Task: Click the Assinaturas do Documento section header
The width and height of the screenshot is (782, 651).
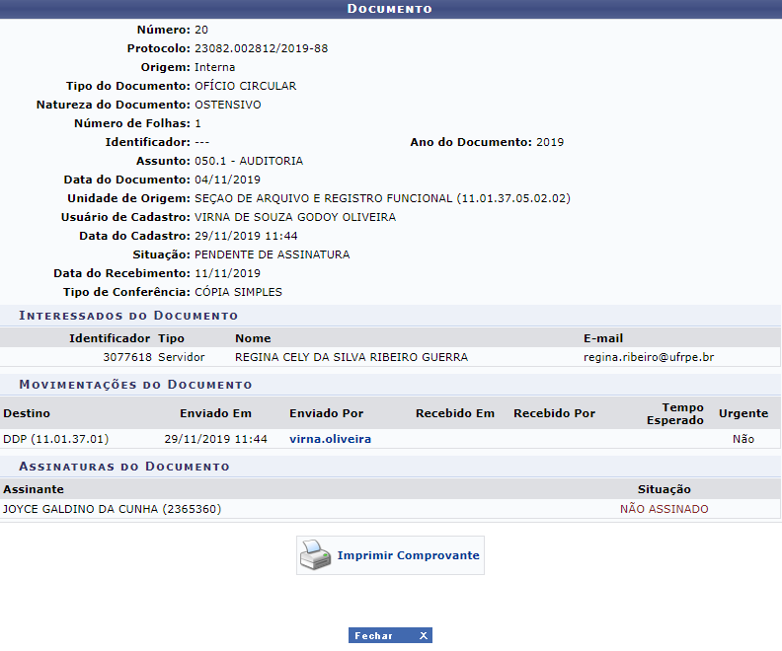Action: [x=125, y=467]
